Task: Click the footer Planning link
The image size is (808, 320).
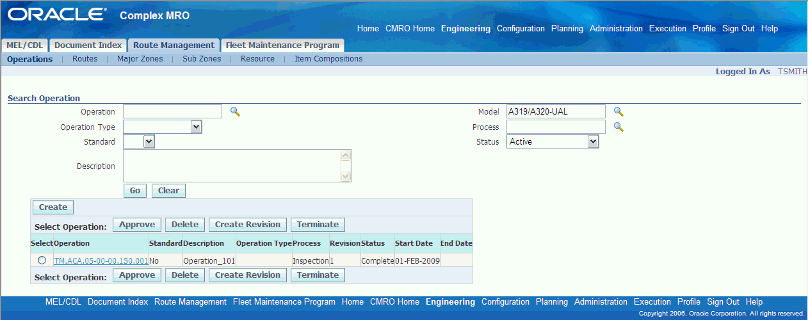Action: [552, 302]
